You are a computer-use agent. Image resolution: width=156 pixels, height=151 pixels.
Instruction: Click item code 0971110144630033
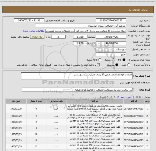click(x=134, y=109)
